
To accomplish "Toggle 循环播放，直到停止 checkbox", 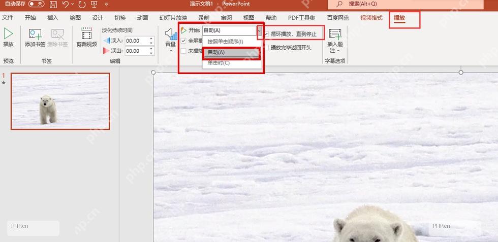I will 266,33.
